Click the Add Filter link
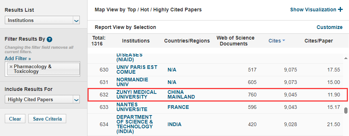Viewport: 349px width, 136px height. tap(18, 59)
